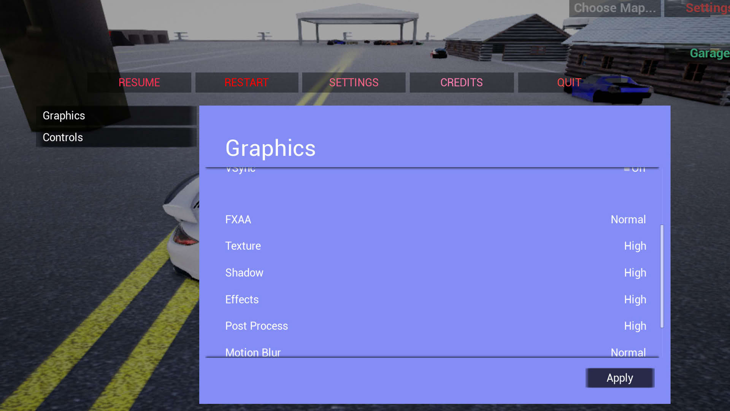The image size is (730, 411).
Task: Click the Graphics panel heading
Action: (x=270, y=148)
